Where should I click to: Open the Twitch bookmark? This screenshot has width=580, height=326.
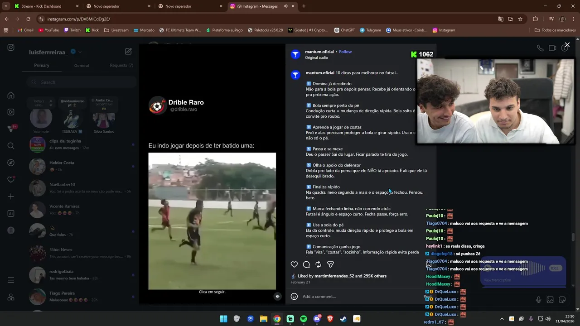point(72,30)
